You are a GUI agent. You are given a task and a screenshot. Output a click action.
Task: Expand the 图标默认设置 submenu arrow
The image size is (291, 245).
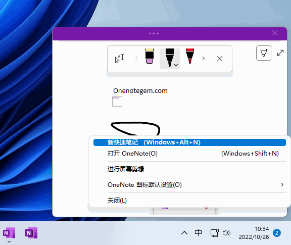click(x=282, y=185)
